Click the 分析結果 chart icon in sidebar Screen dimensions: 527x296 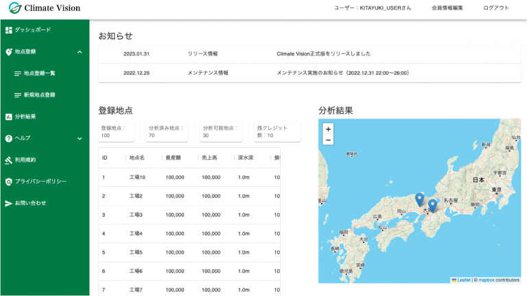[x=9, y=116]
